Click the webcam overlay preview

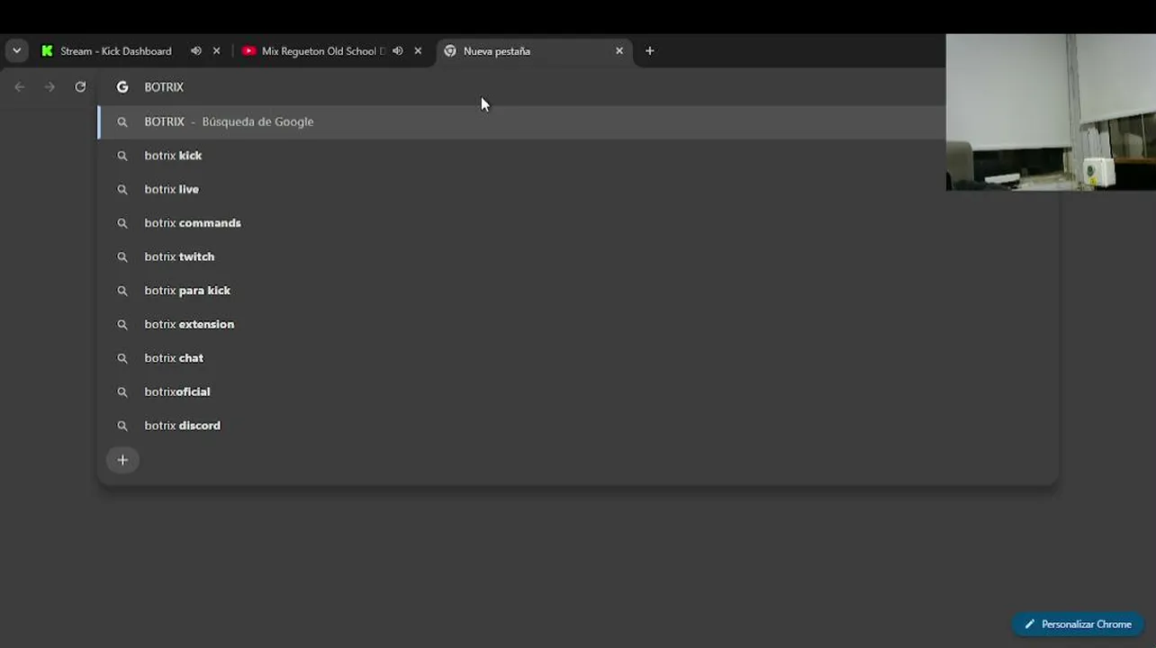(1051, 112)
